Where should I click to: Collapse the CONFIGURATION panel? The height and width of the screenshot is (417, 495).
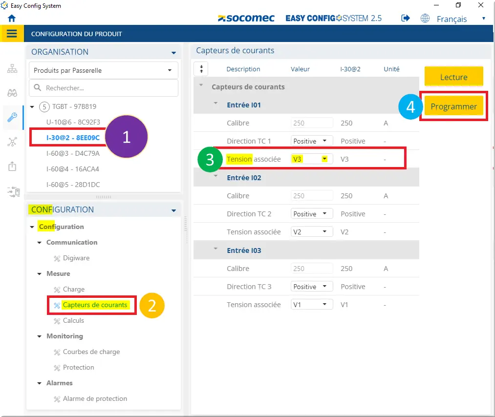(173, 210)
